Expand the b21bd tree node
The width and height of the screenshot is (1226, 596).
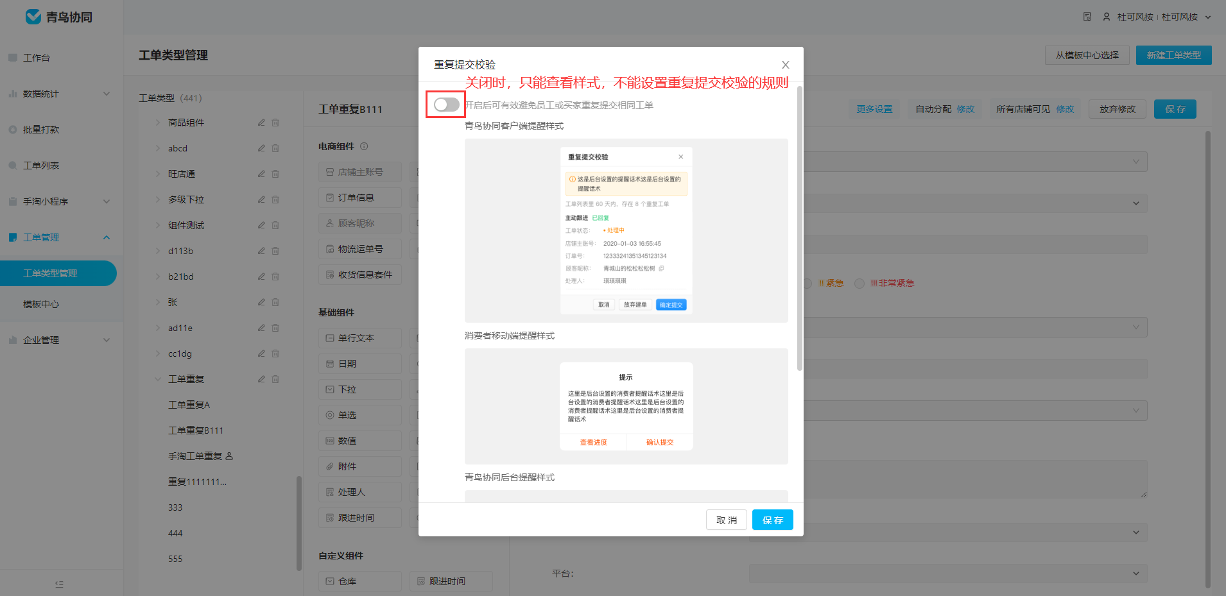[x=158, y=277]
